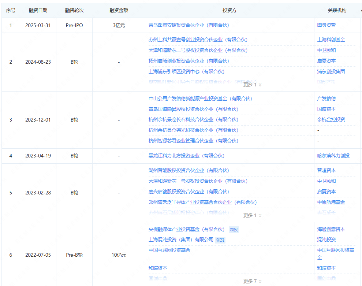This screenshot has height=286, width=362.
Task: Show 7 more investors for Pre-B轮
Action: coord(253,281)
